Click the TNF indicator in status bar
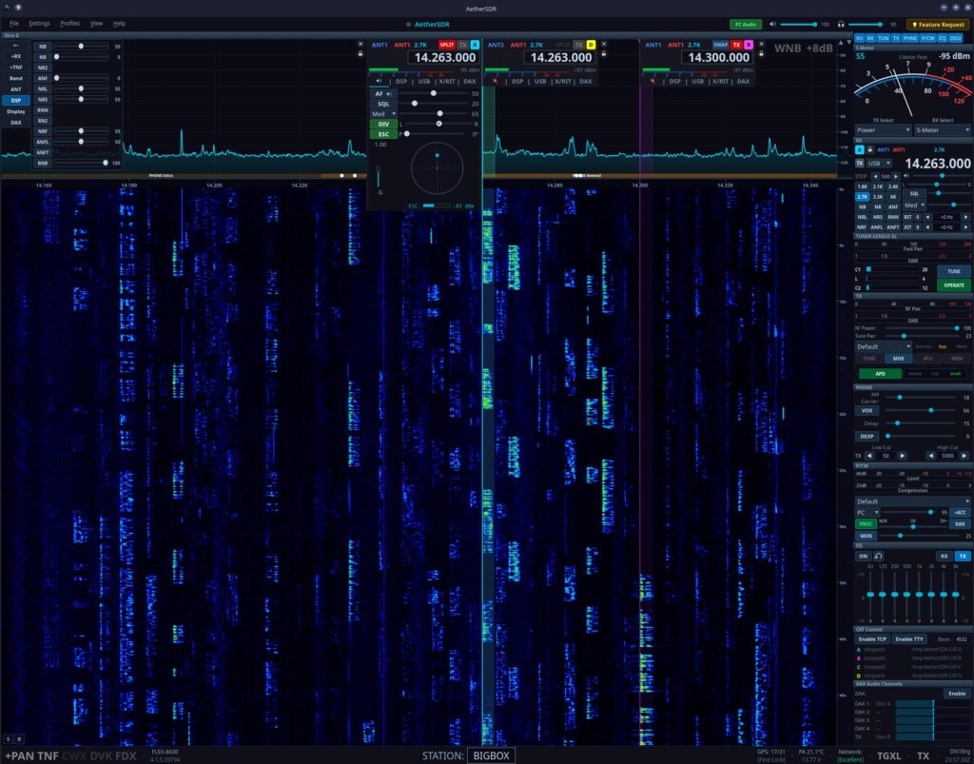The image size is (974, 764). 48,756
